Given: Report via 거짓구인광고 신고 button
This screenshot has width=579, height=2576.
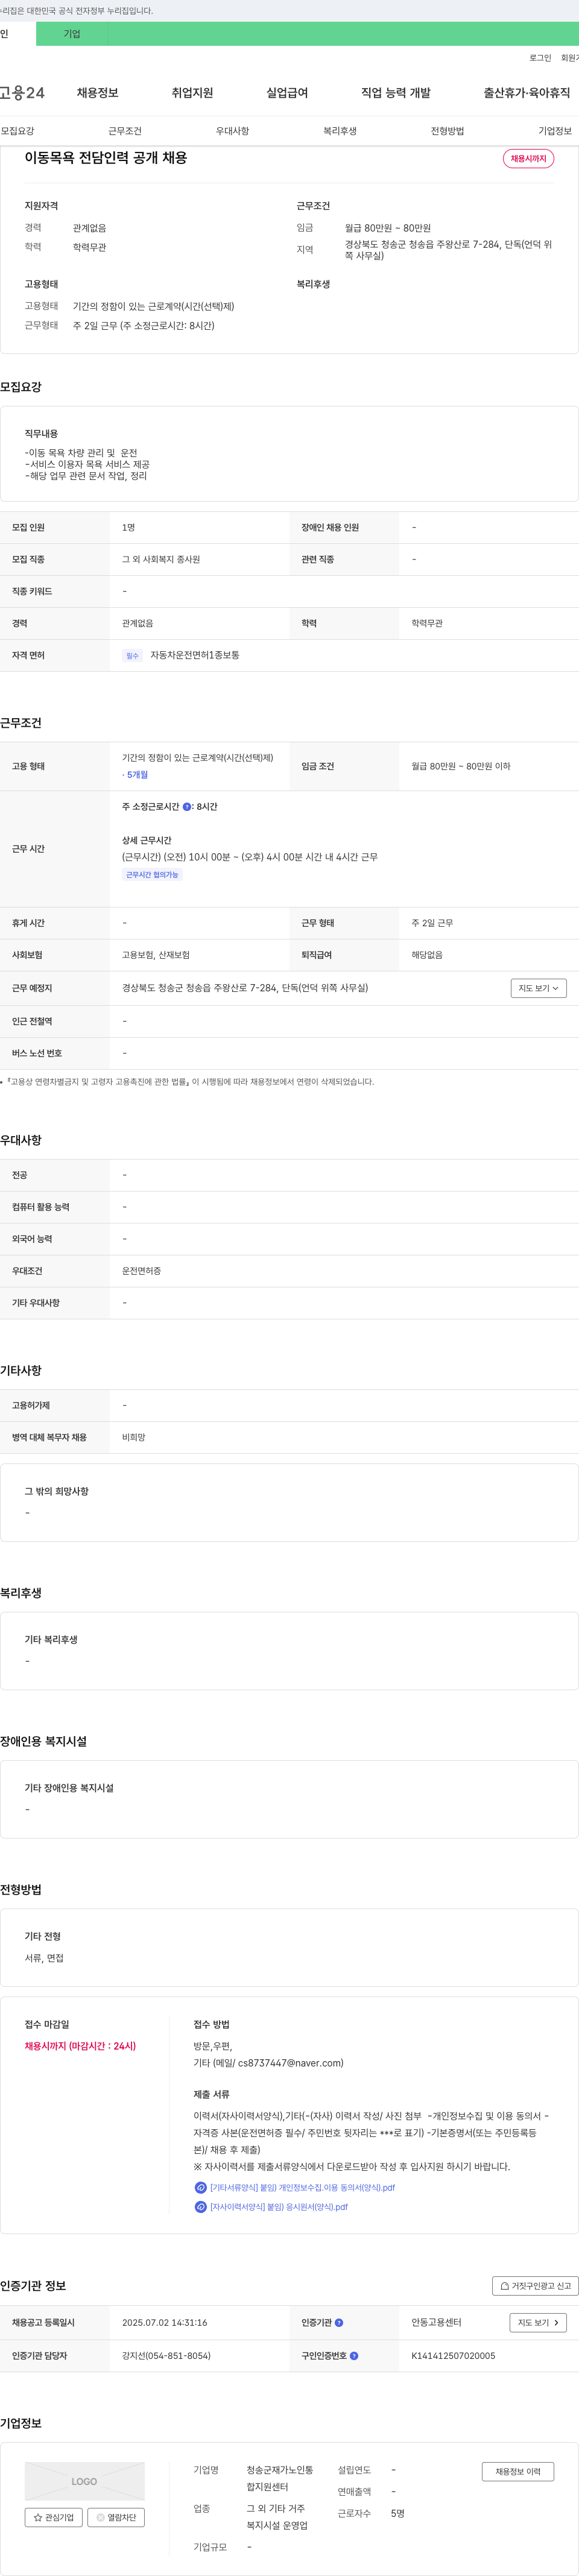Looking at the screenshot, I should coord(535,2285).
